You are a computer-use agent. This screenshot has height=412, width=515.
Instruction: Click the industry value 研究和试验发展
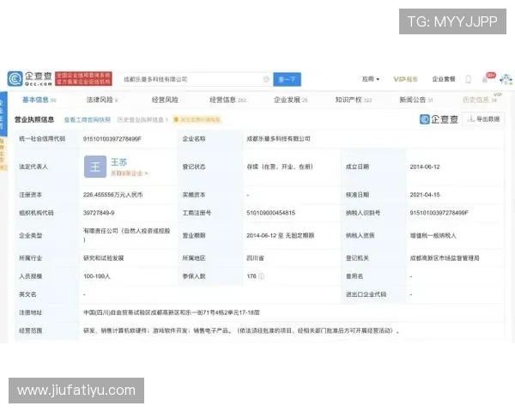coord(104,258)
